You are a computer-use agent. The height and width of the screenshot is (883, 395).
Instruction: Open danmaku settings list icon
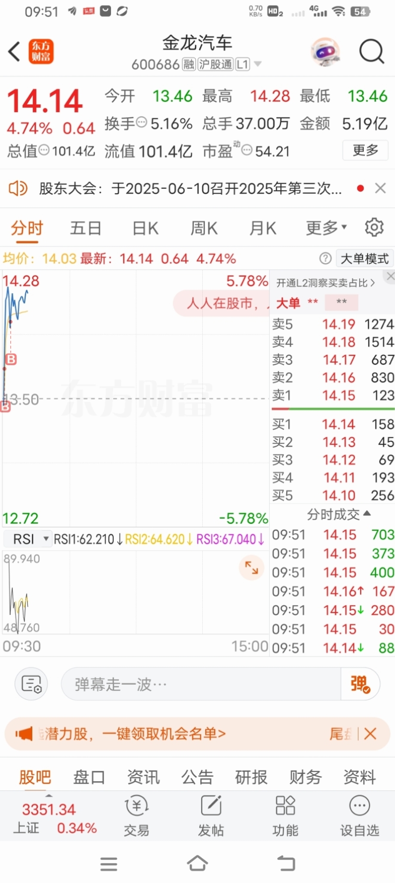click(31, 684)
